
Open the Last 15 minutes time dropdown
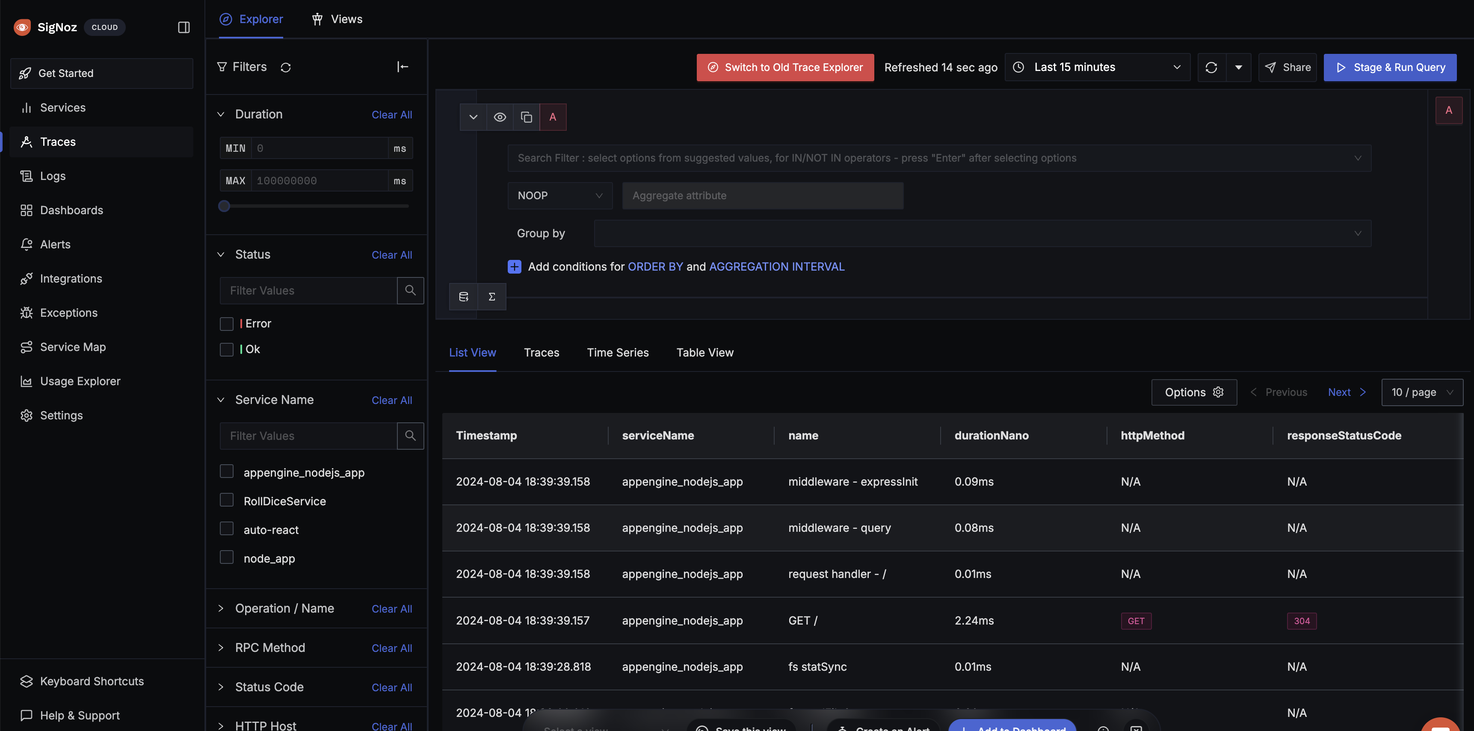click(1098, 68)
